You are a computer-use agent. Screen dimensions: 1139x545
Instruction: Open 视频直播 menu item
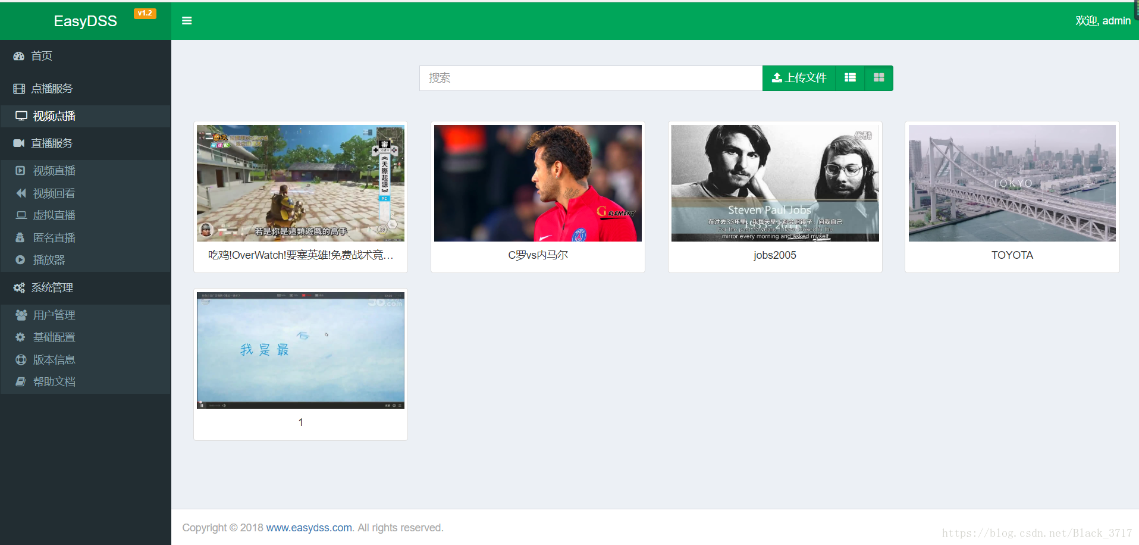tap(86, 171)
